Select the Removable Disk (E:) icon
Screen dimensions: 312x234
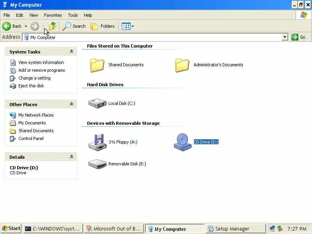[x=97, y=164]
